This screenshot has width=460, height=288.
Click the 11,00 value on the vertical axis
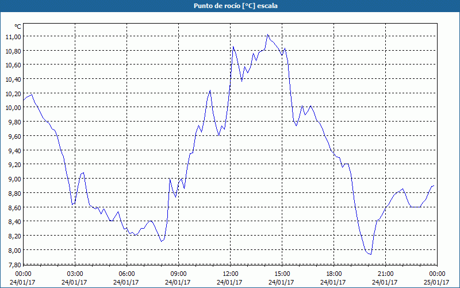tap(13, 37)
